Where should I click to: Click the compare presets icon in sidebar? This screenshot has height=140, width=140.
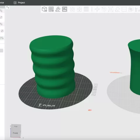(2, 38)
